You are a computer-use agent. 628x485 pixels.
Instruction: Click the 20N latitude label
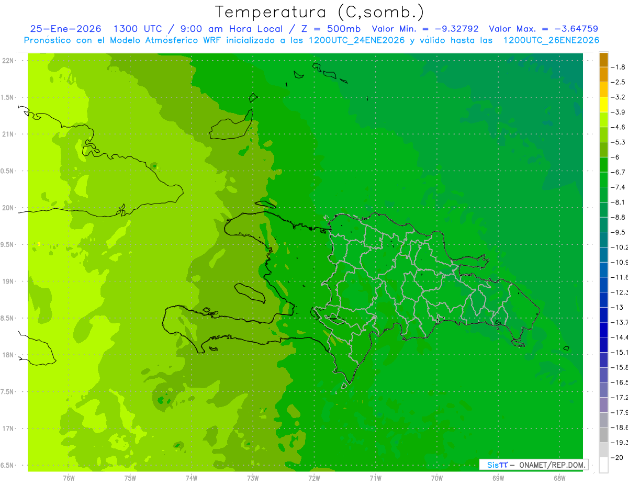[8, 208]
